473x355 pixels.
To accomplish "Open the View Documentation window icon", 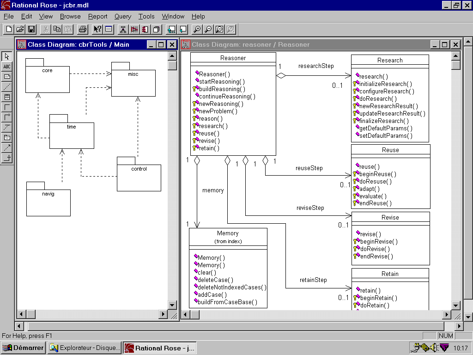I will (109, 29).
